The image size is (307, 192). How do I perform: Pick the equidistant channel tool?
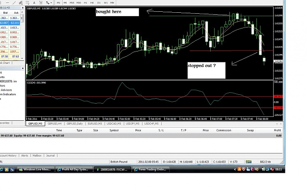tap(21, 2)
